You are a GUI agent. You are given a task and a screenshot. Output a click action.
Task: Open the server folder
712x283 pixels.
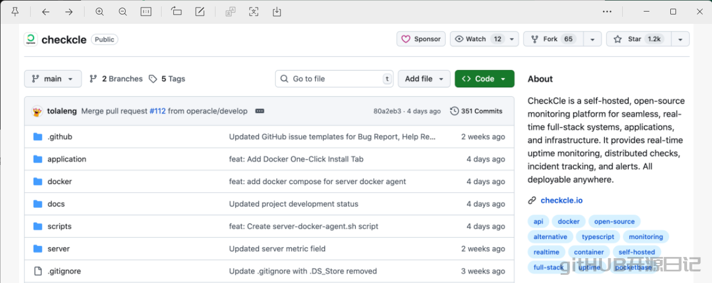click(59, 249)
